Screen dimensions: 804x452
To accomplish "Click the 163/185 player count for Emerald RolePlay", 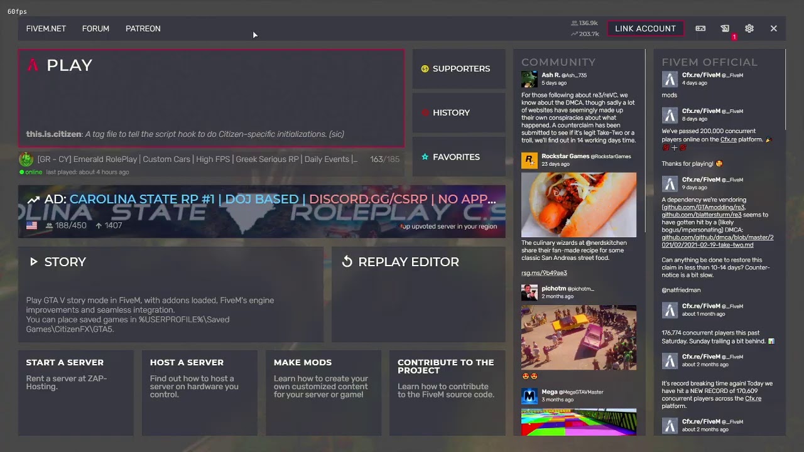I will 384,159.
